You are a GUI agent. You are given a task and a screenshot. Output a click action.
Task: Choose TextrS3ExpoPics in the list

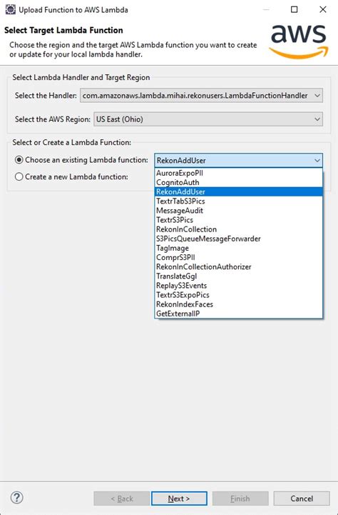pyautogui.click(x=239, y=295)
